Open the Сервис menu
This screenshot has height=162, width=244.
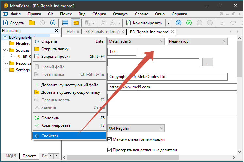(x=141, y=14)
